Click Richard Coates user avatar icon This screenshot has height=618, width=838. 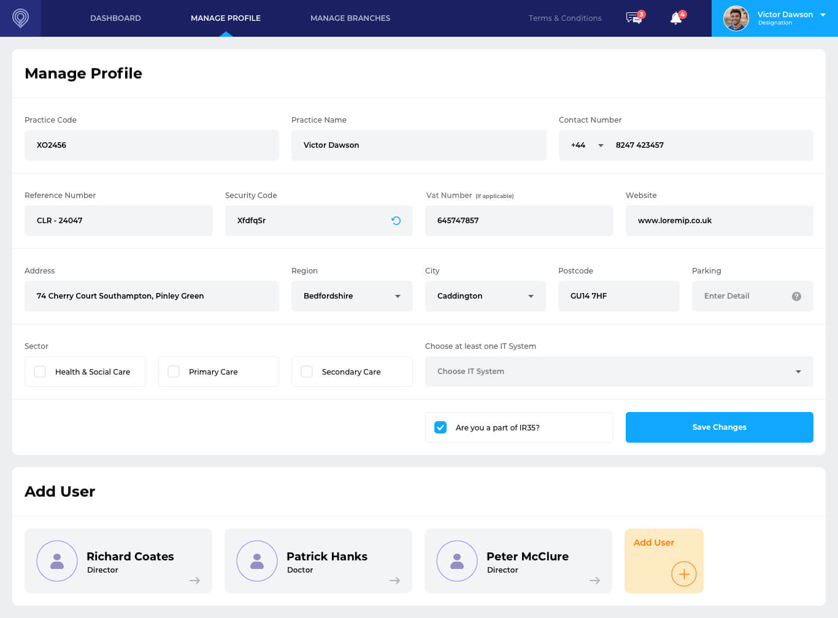point(57,561)
